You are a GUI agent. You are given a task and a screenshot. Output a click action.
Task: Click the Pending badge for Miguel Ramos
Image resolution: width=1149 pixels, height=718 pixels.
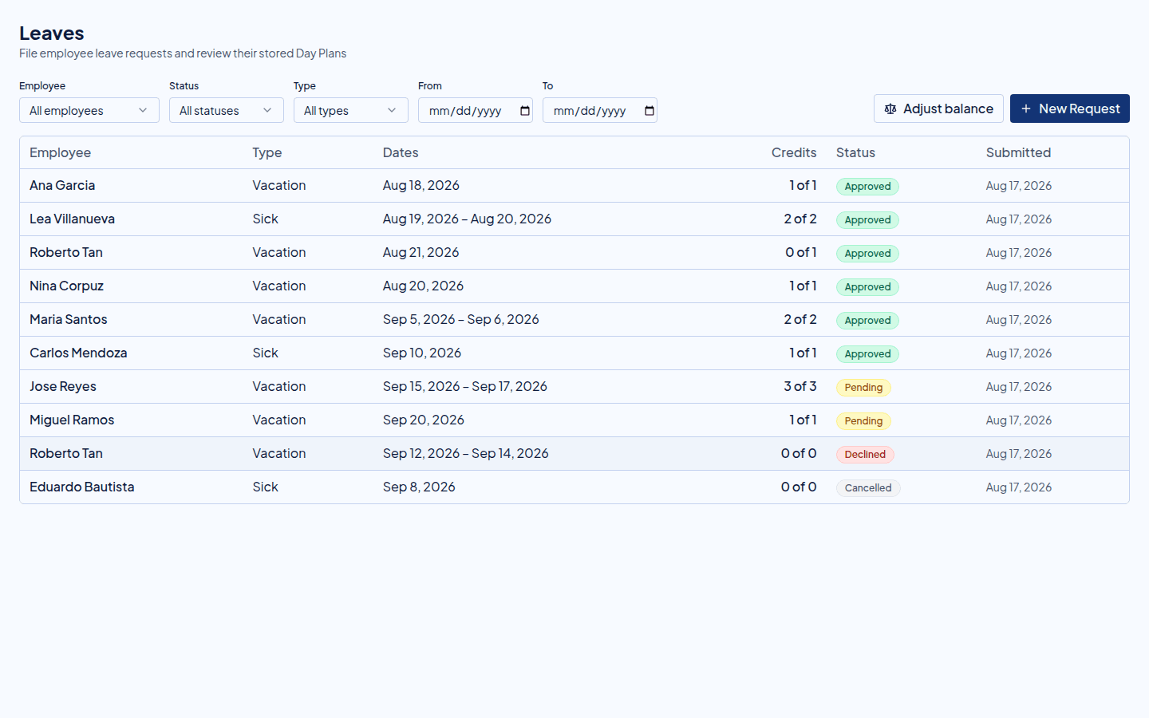(x=863, y=421)
